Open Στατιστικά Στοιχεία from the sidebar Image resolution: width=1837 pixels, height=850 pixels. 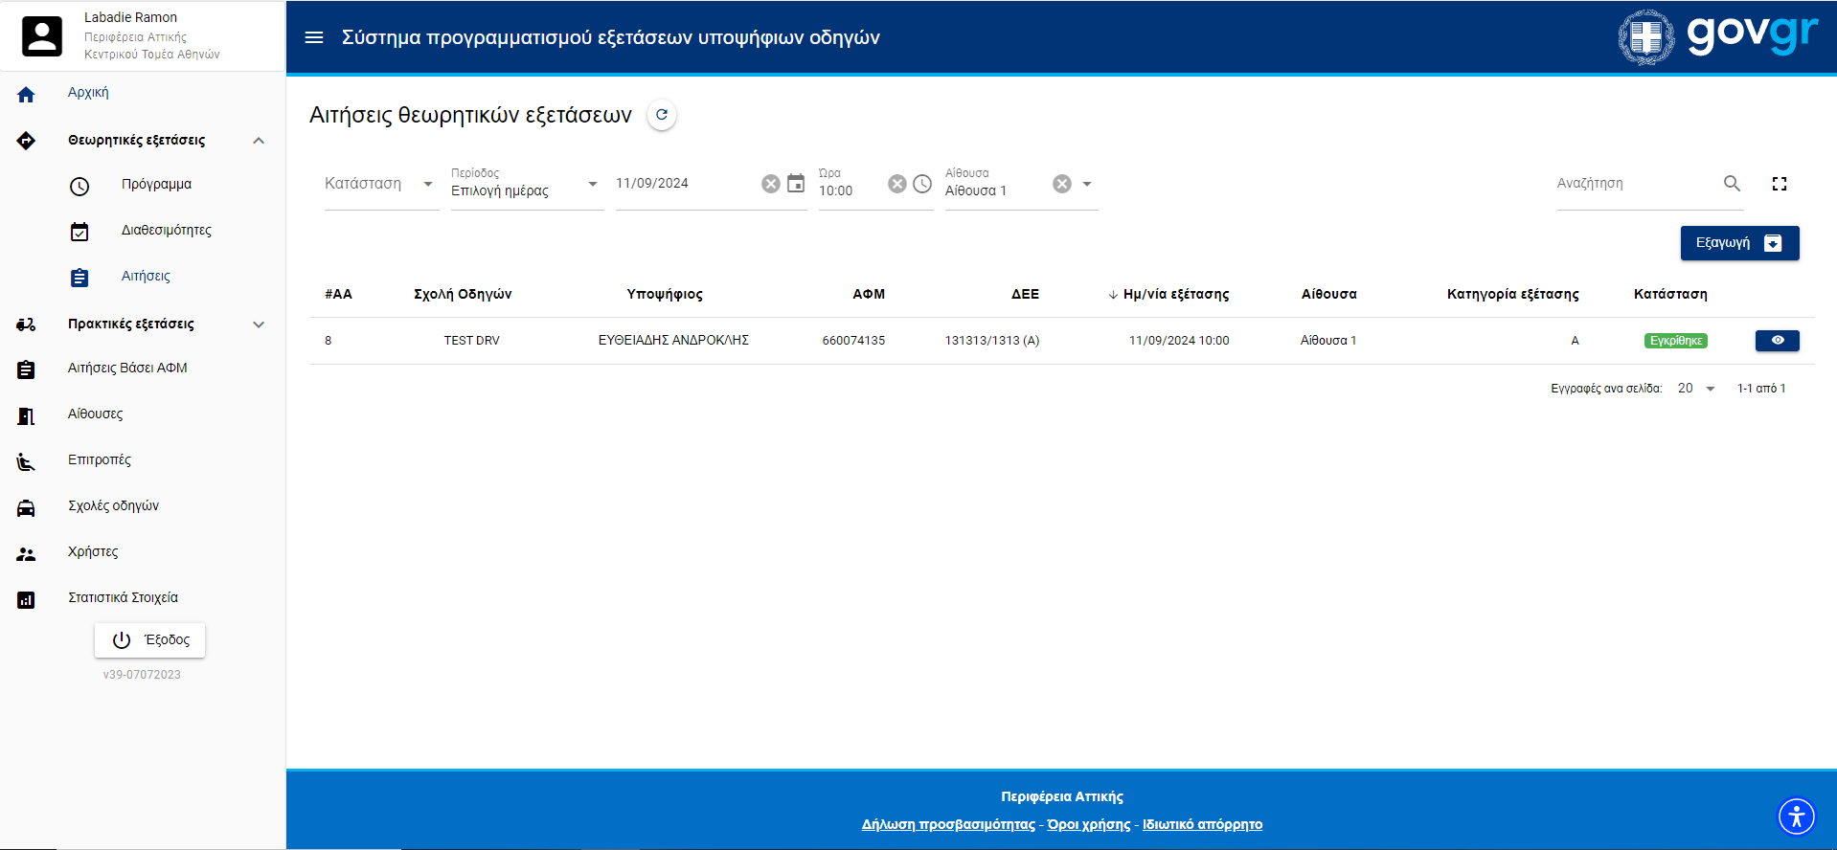[123, 598]
